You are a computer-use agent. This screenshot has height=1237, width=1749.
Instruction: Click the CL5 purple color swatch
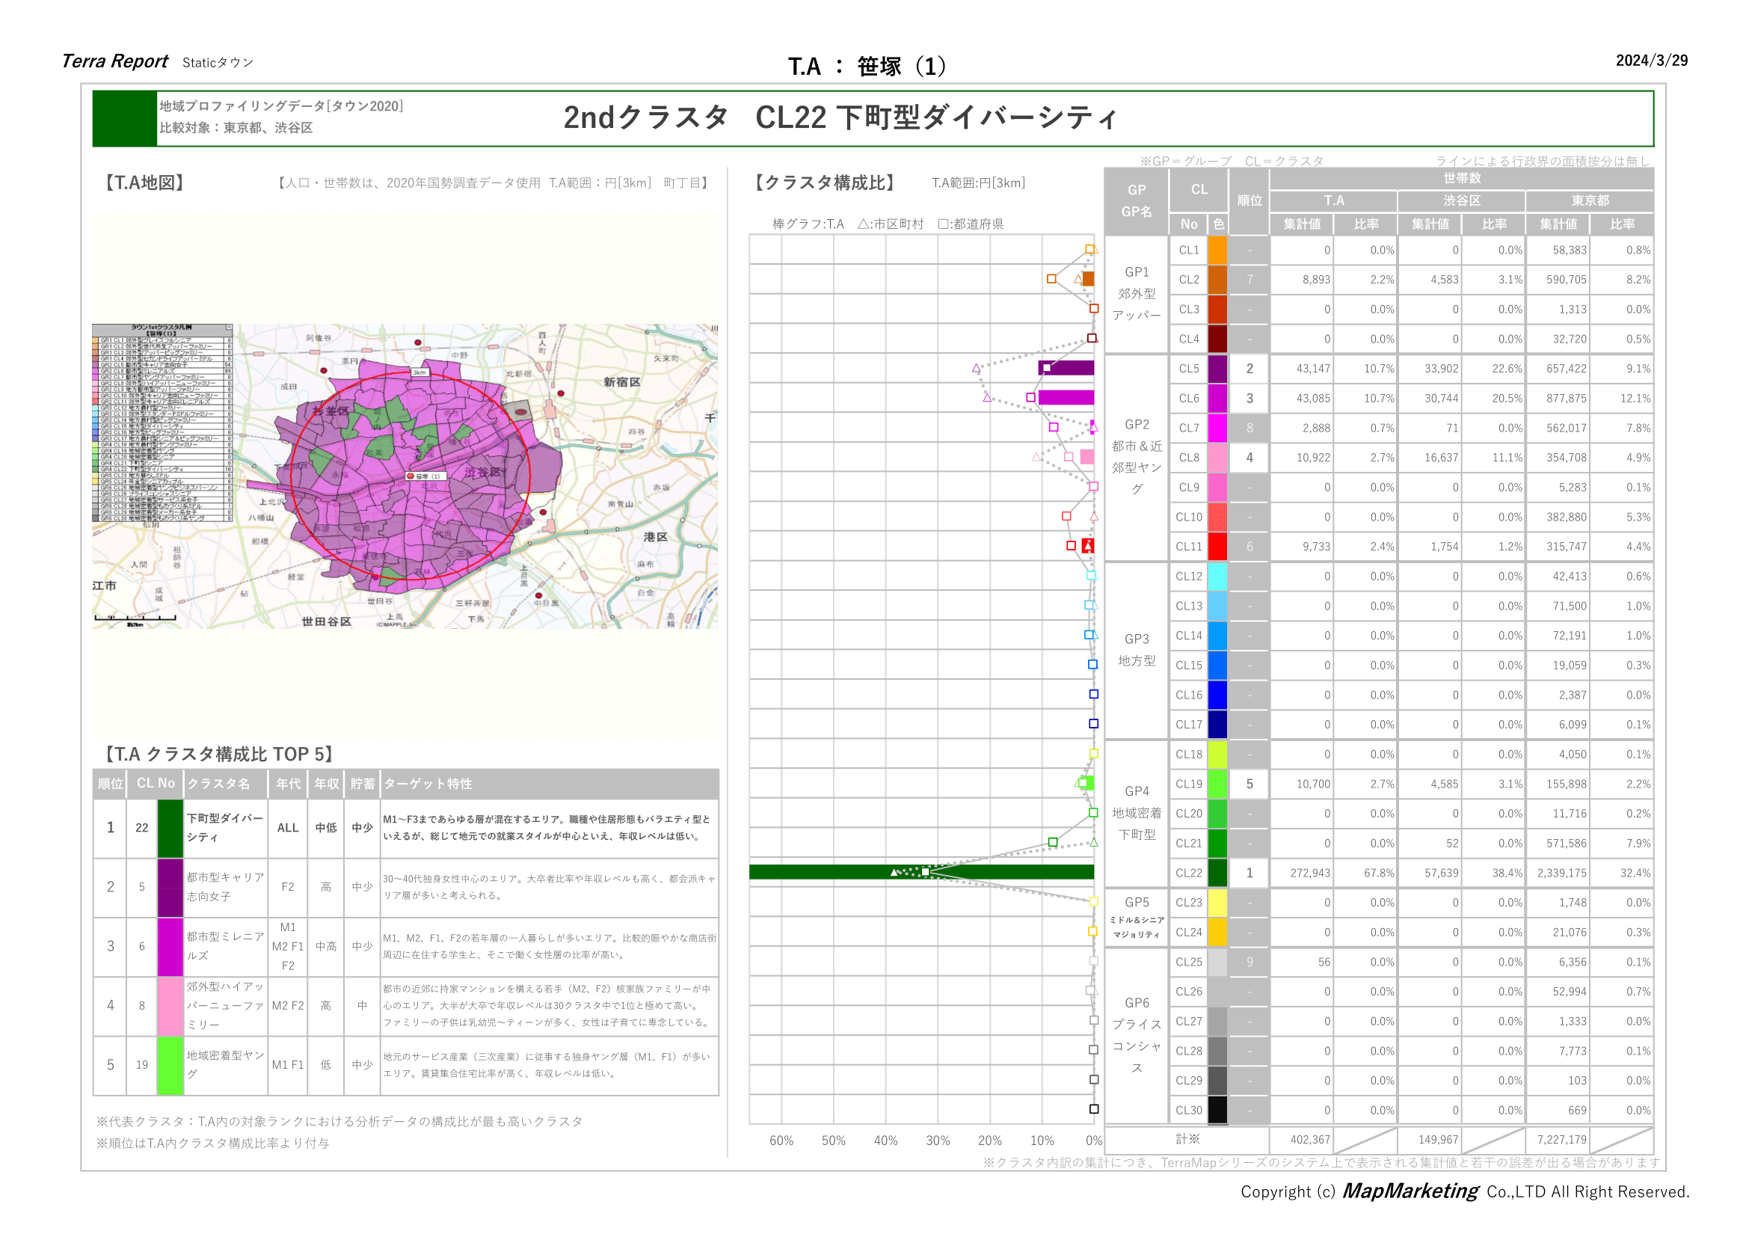(x=1217, y=369)
